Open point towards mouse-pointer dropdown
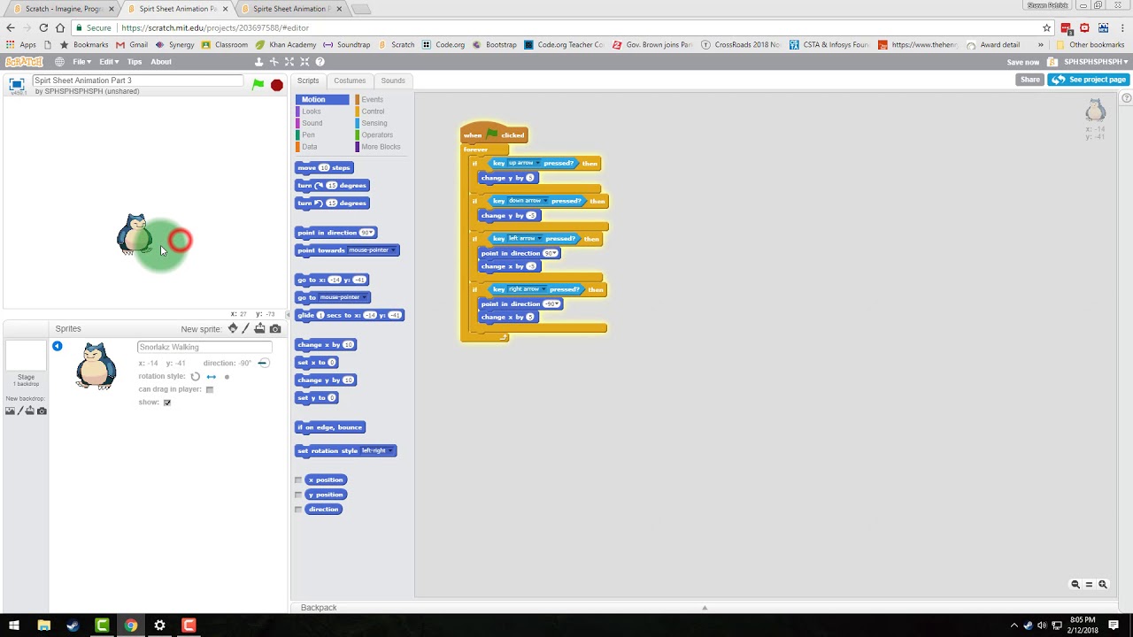 click(x=371, y=250)
